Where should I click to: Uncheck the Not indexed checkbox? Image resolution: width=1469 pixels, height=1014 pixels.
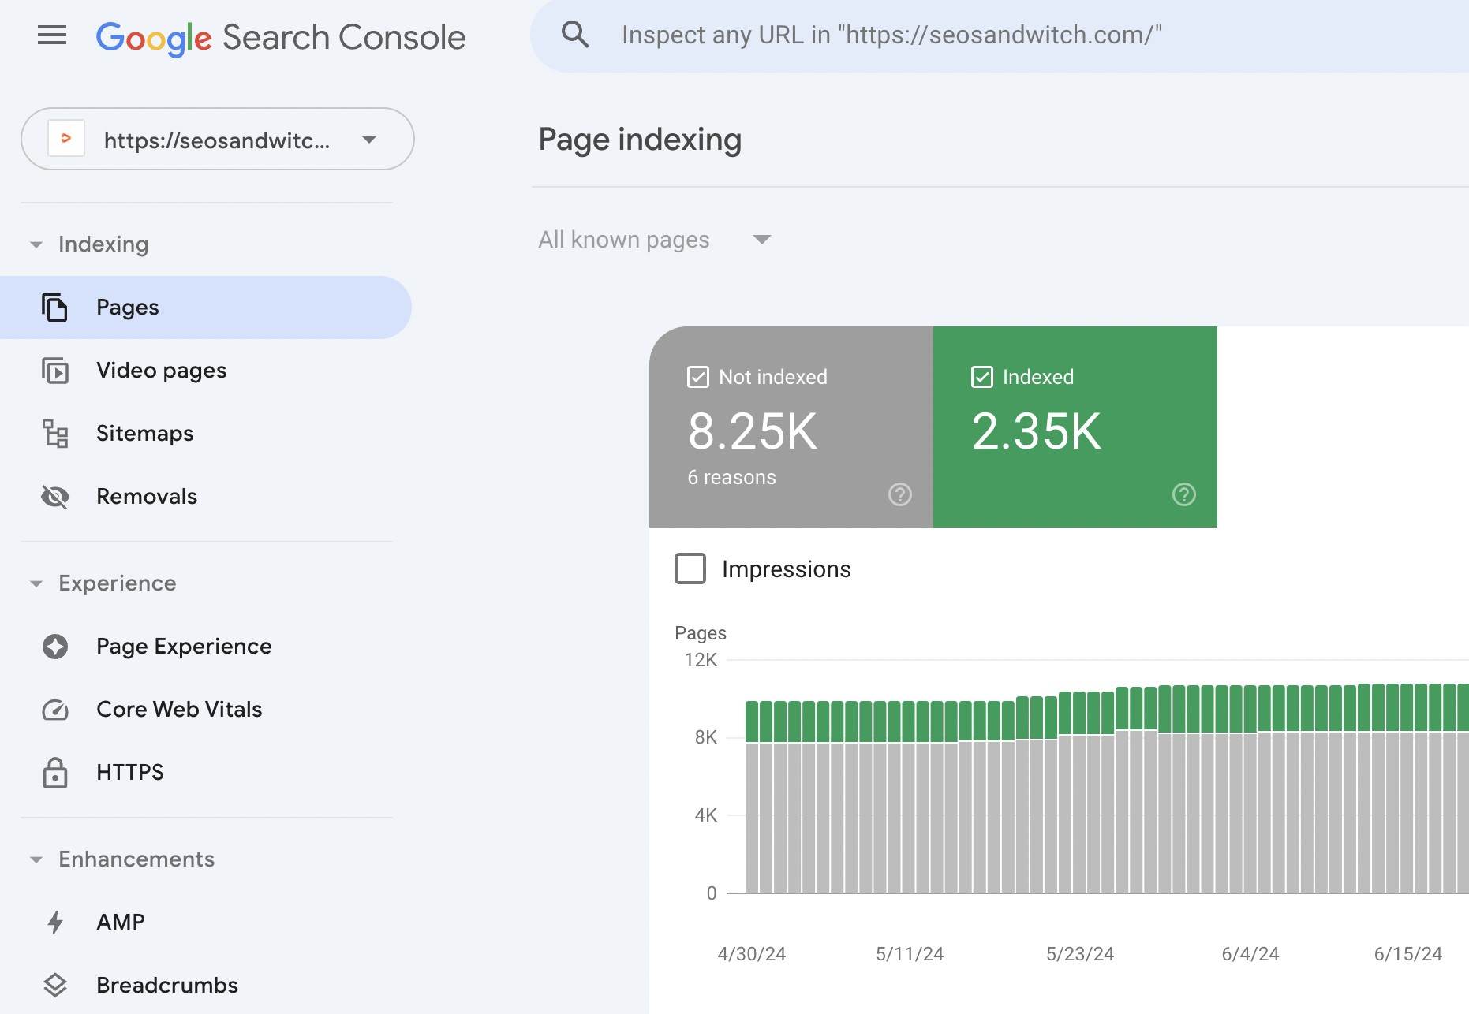(x=698, y=377)
